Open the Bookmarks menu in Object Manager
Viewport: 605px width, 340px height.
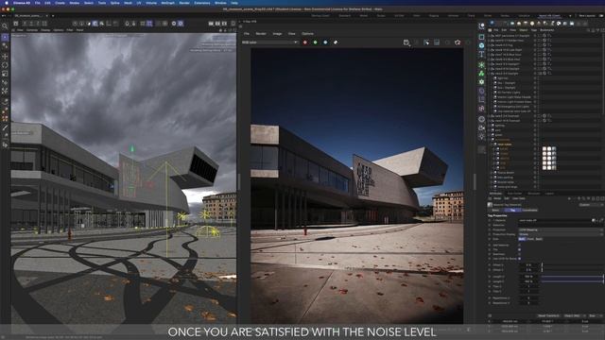tap(547, 30)
